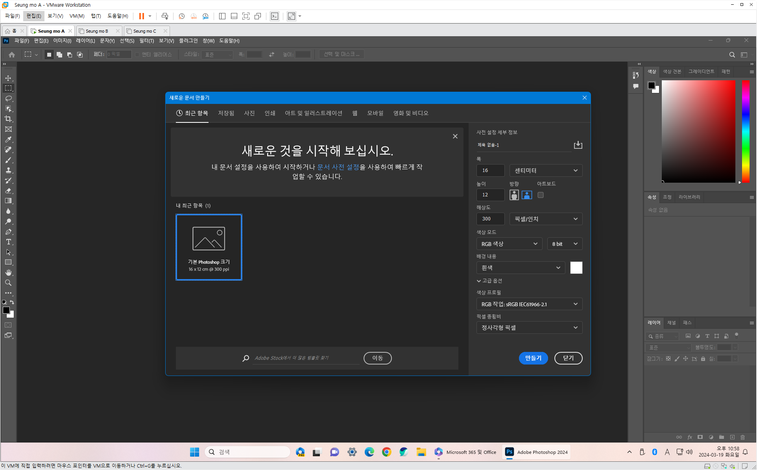Select the 기본 Photoshop 크기 preset thumbnail

pyautogui.click(x=209, y=247)
